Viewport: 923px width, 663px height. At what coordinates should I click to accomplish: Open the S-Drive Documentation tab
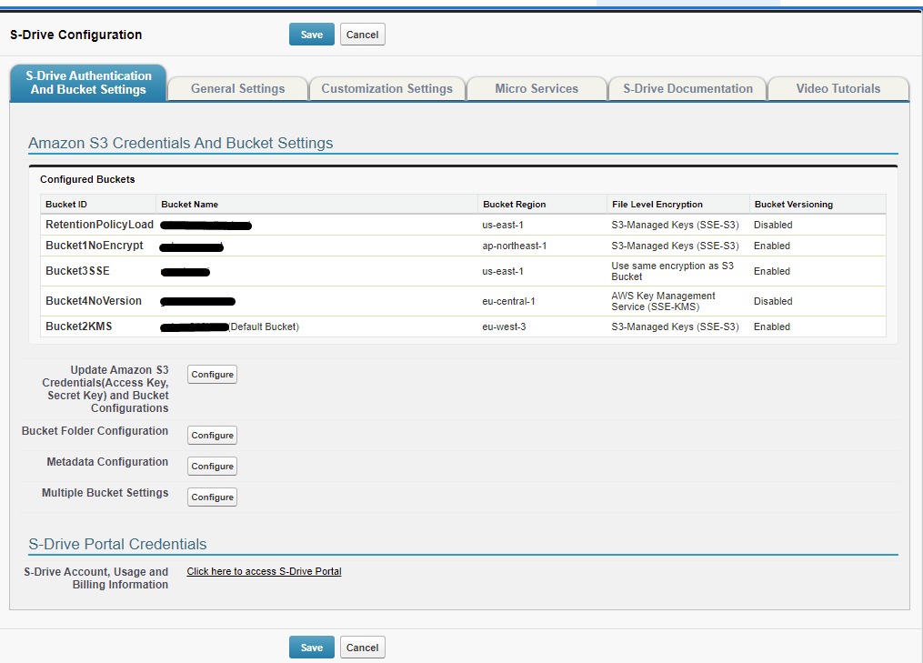[x=687, y=88]
